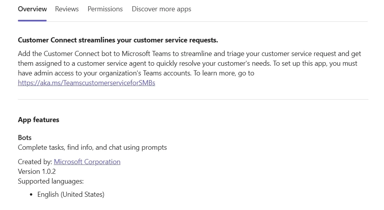Click the Version 1.0.2 text
Screen dimensions: 384x210
[37, 171]
